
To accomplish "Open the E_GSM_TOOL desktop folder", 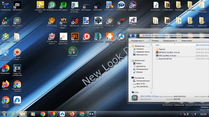I will (x=168, y=6).
